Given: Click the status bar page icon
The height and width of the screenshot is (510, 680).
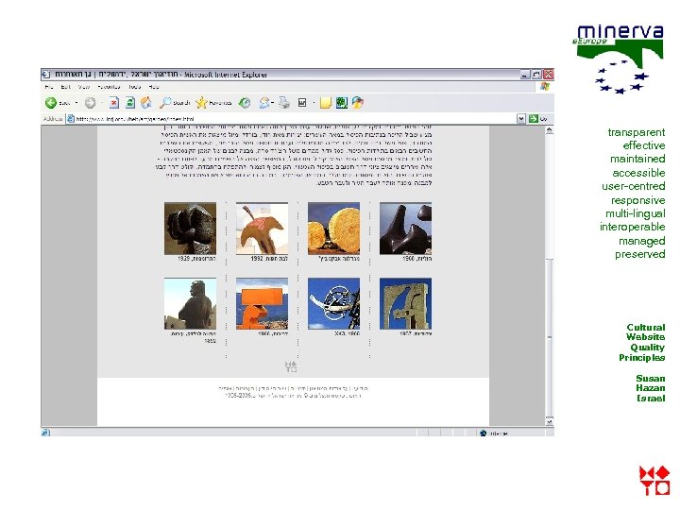Looking at the screenshot, I should 45,433.
